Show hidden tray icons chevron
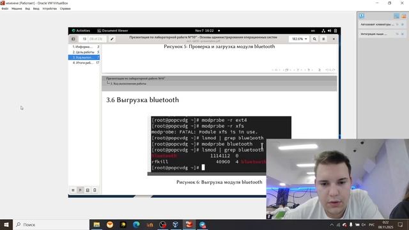Image resolution: width=409 pixels, height=230 pixels. tap(332, 224)
